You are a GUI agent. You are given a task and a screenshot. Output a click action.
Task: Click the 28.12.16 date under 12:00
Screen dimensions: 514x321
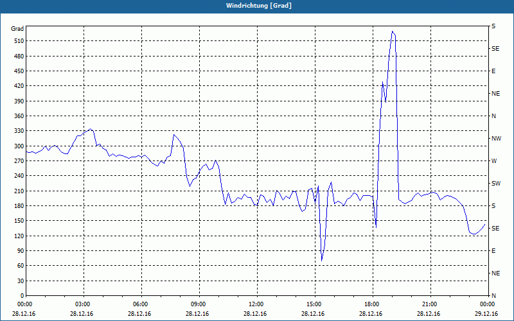point(256,314)
